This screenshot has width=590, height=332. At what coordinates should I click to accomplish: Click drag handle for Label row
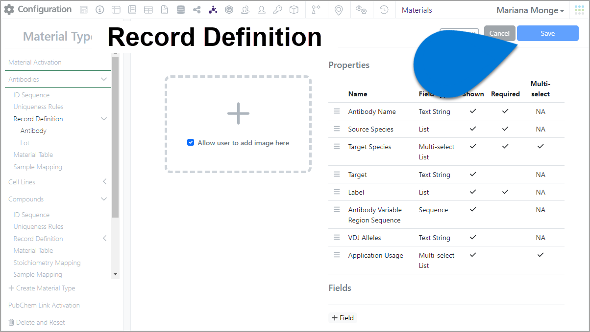point(337,192)
